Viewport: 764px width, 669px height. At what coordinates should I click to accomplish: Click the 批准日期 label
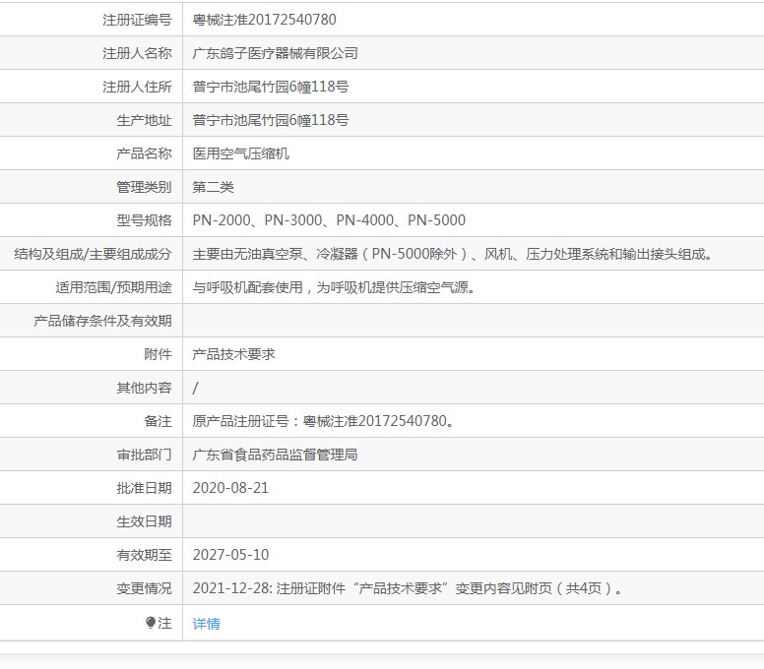144,488
